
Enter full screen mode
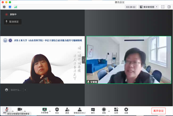[163, 7]
